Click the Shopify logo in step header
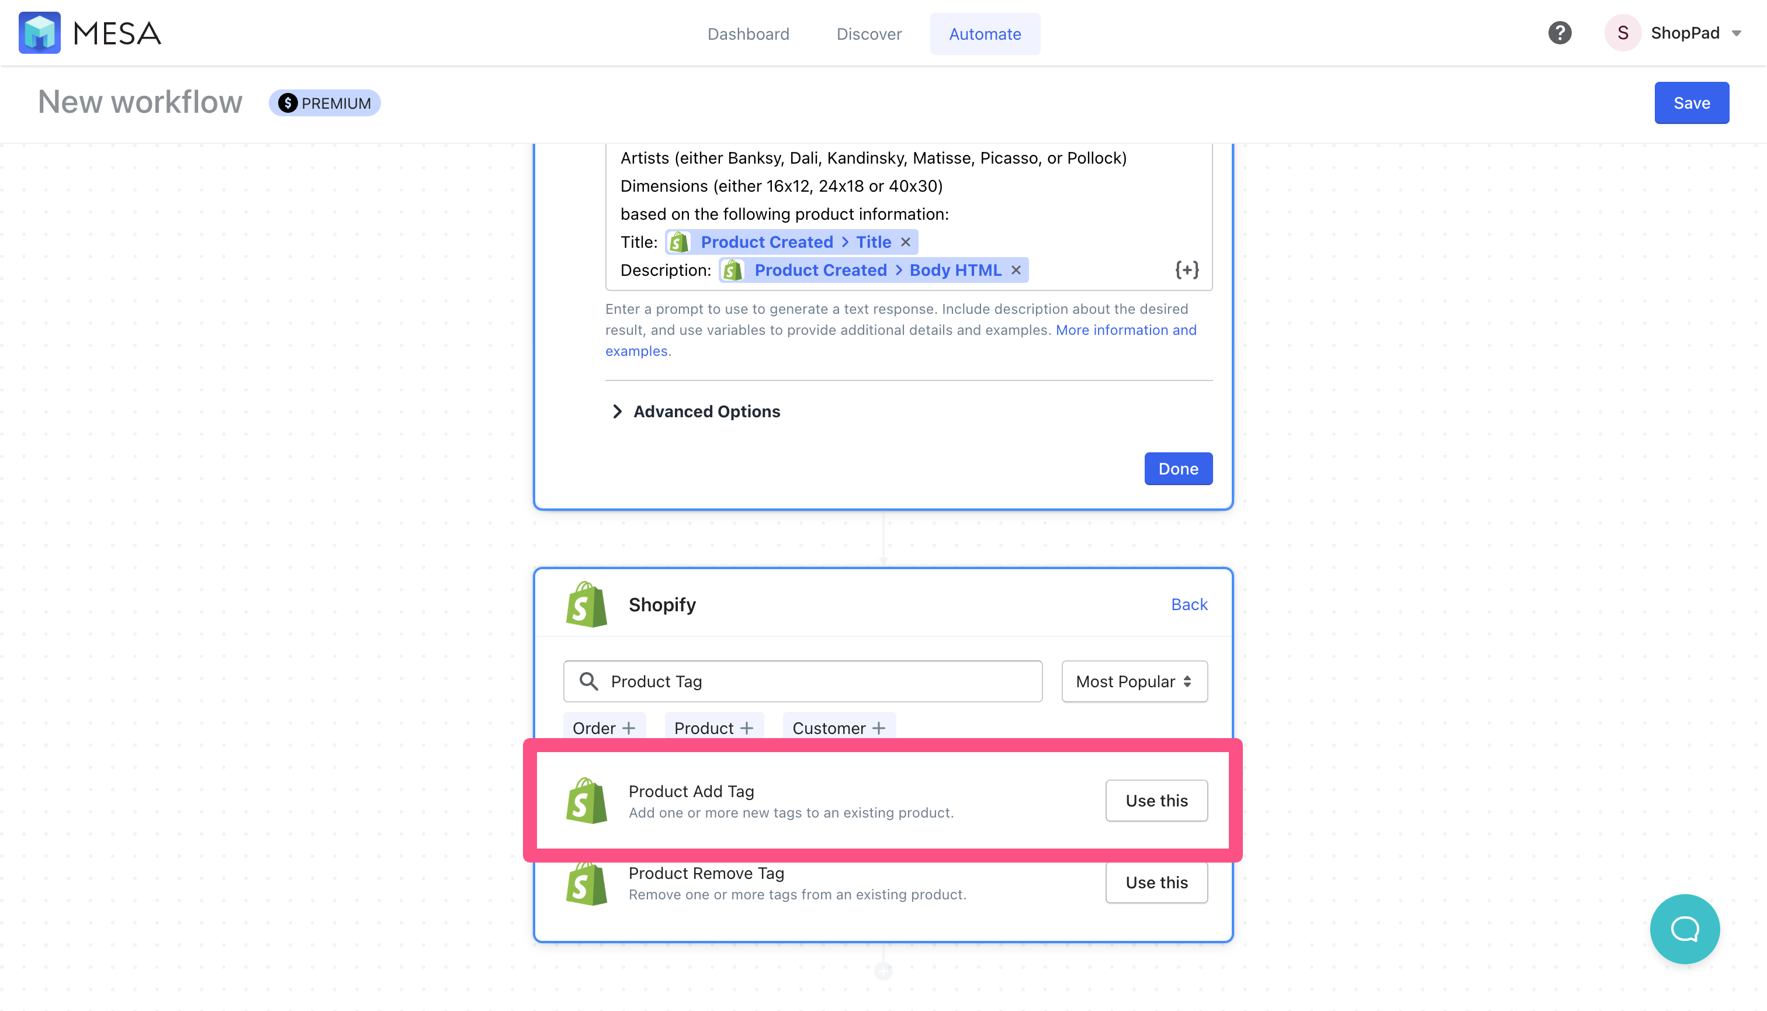 (586, 604)
